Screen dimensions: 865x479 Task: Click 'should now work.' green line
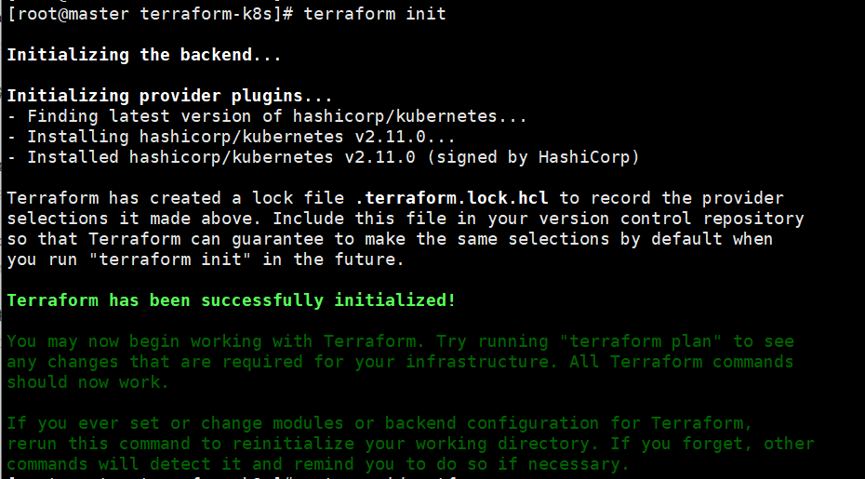click(x=88, y=382)
